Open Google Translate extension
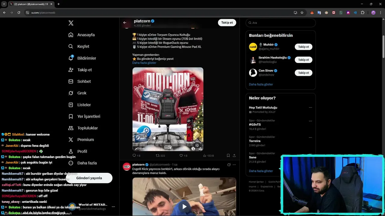Image resolution: width=385 pixels, height=216 pixels. (x=319, y=13)
